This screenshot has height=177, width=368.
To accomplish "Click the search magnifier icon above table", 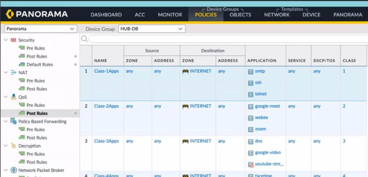I will click(84, 39).
